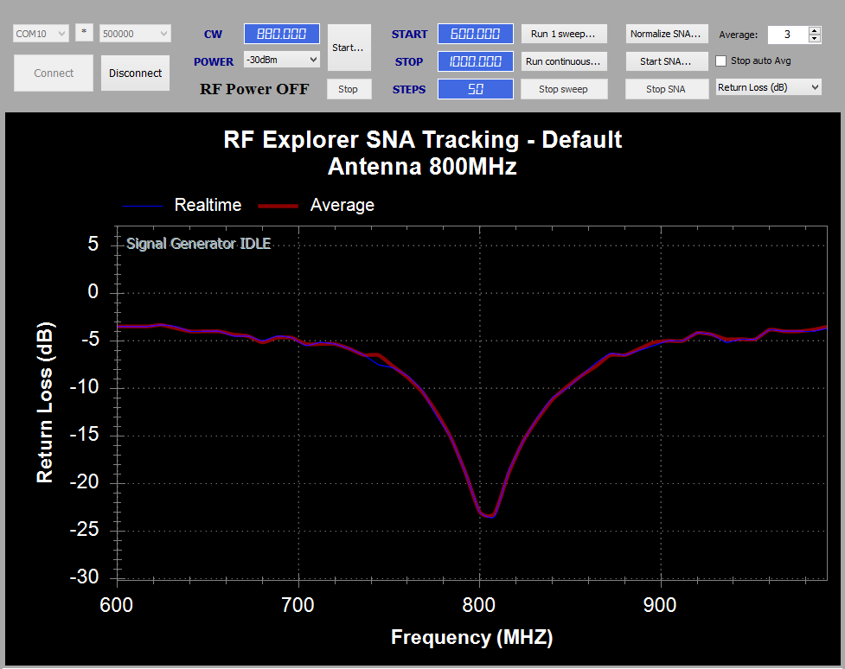Screen dimensions: 845x669
Task: Click the Signal Generator IDLE status text
Action: [198, 244]
